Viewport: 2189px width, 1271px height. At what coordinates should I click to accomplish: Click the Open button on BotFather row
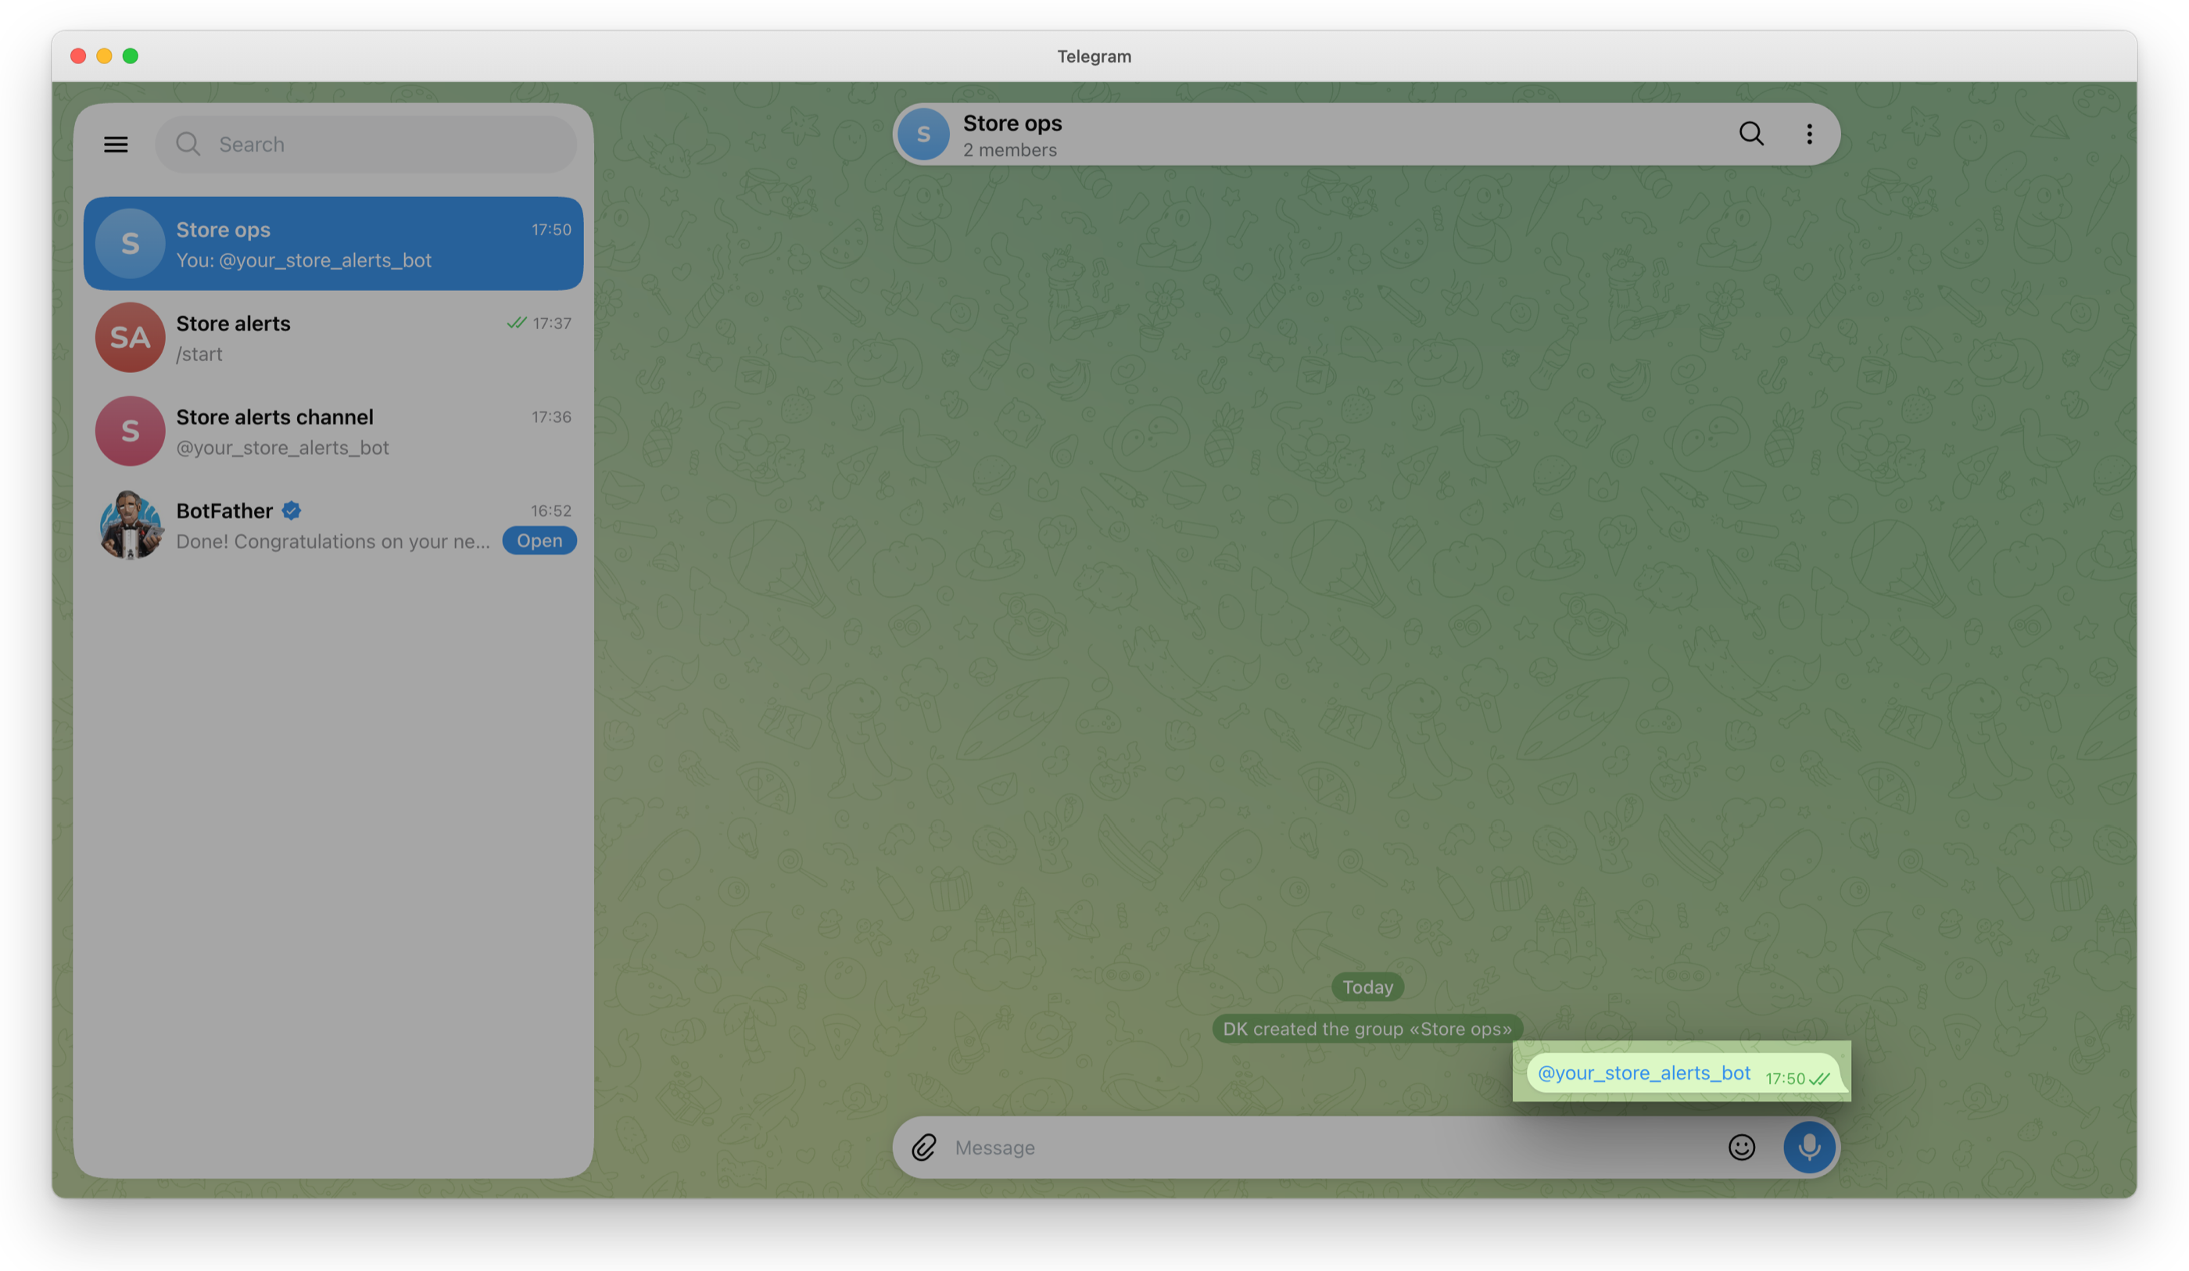[x=539, y=540]
